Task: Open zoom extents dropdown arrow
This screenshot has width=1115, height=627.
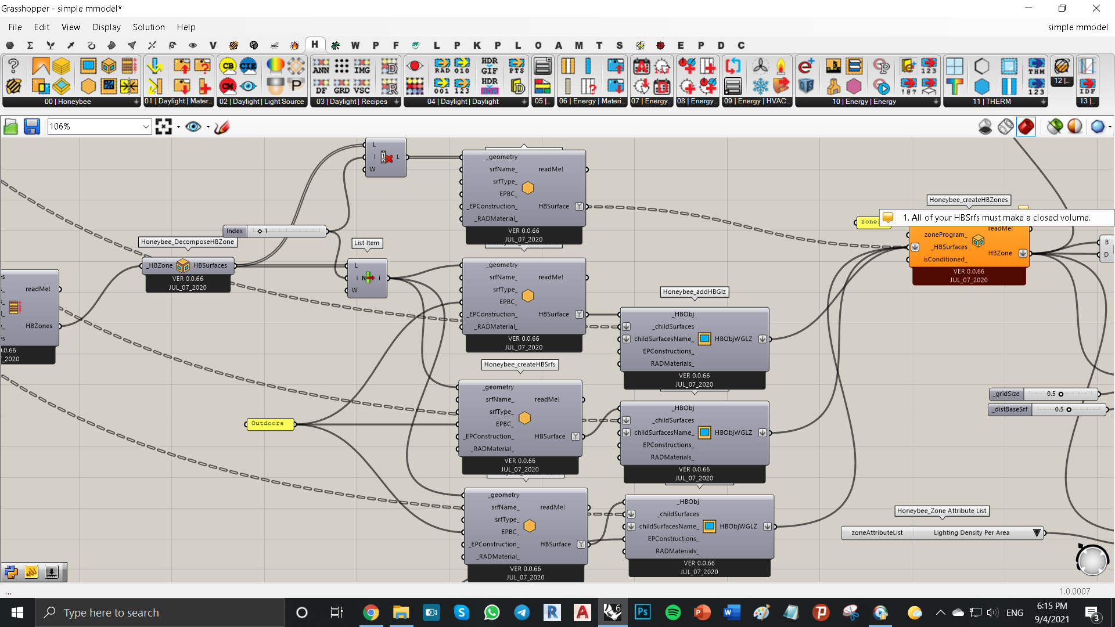Action: coord(178,127)
